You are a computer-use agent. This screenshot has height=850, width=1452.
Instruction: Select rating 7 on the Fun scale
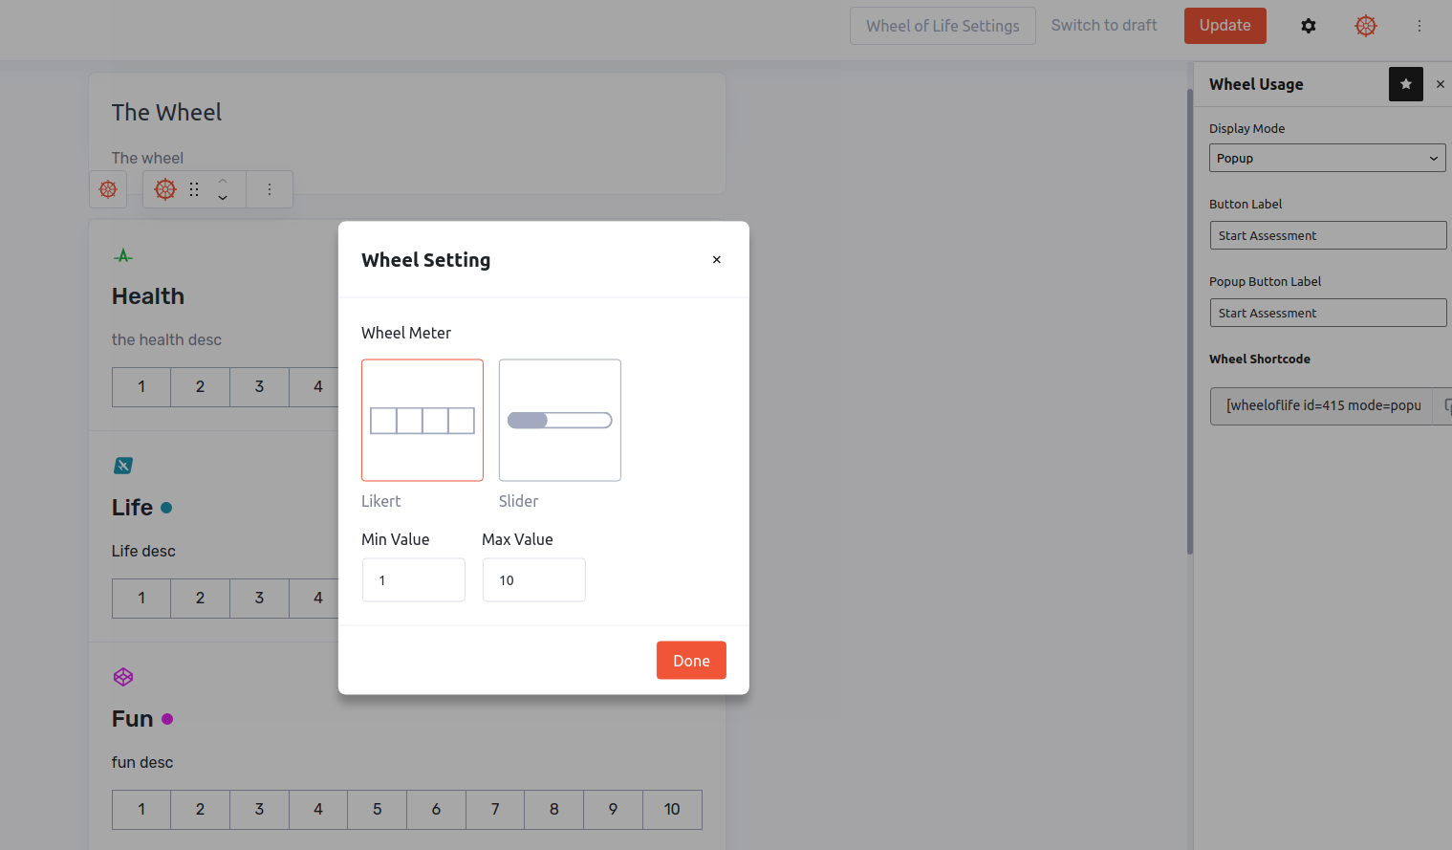(x=495, y=810)
